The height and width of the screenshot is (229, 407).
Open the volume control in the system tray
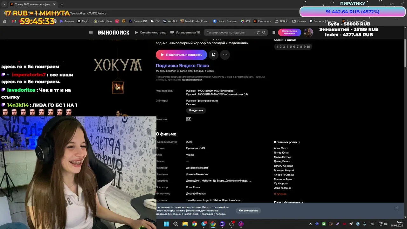pos(385,224)
